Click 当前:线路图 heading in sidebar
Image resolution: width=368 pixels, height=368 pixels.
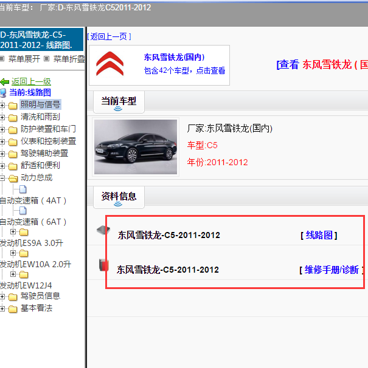pyautogui.click(x=30, y=92)
